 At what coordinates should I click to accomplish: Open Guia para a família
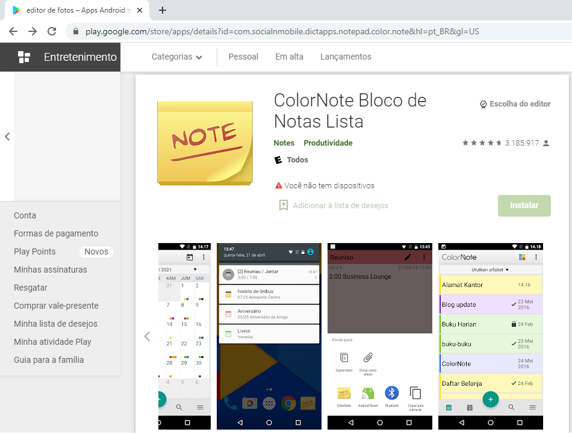point(49,360)
